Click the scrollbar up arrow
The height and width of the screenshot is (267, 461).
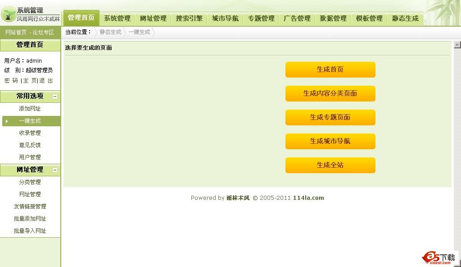pos(457,45)
